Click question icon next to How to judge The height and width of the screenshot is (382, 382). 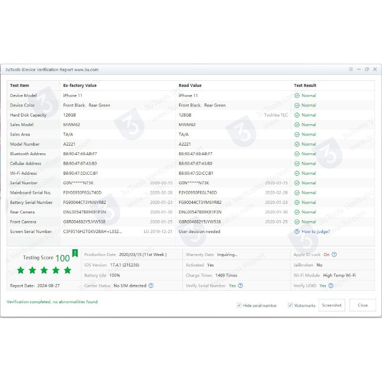point(297,232)
